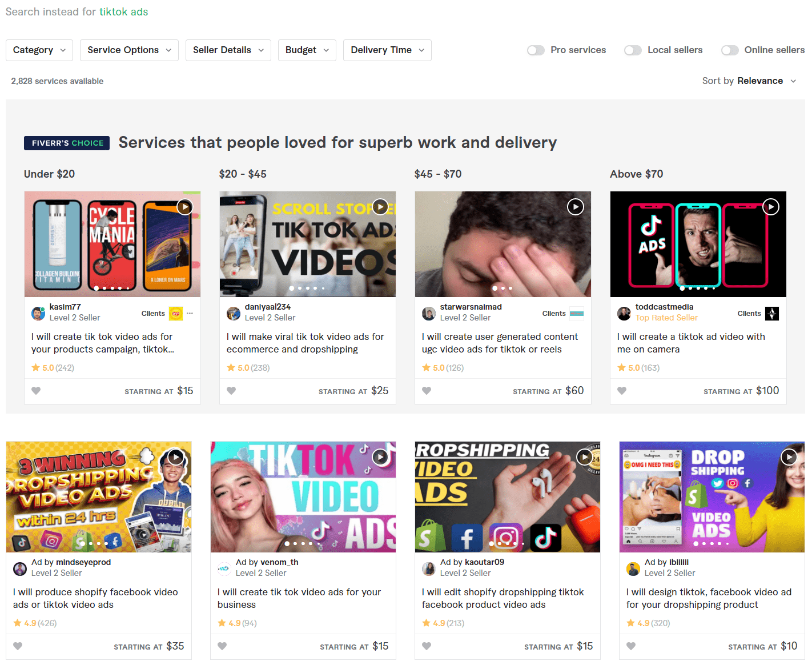View kasim77 client logo badge
The height and width of the screenshot is (669, 812).
176,313
